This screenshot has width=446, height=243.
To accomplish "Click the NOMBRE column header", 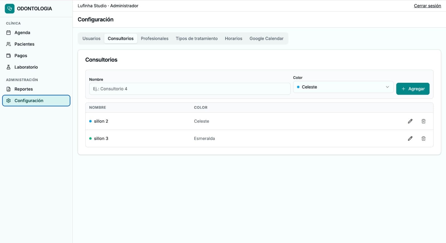I will pos(98,108).
